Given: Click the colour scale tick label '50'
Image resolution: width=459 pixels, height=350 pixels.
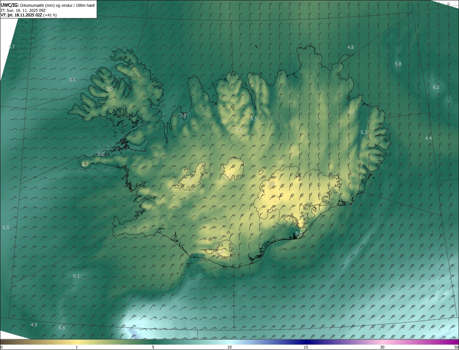Looking at the screenshot, I should 456,347.
